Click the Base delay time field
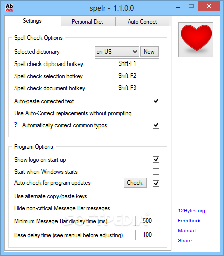Screen dimensions: 224x256 coord(147,235)
